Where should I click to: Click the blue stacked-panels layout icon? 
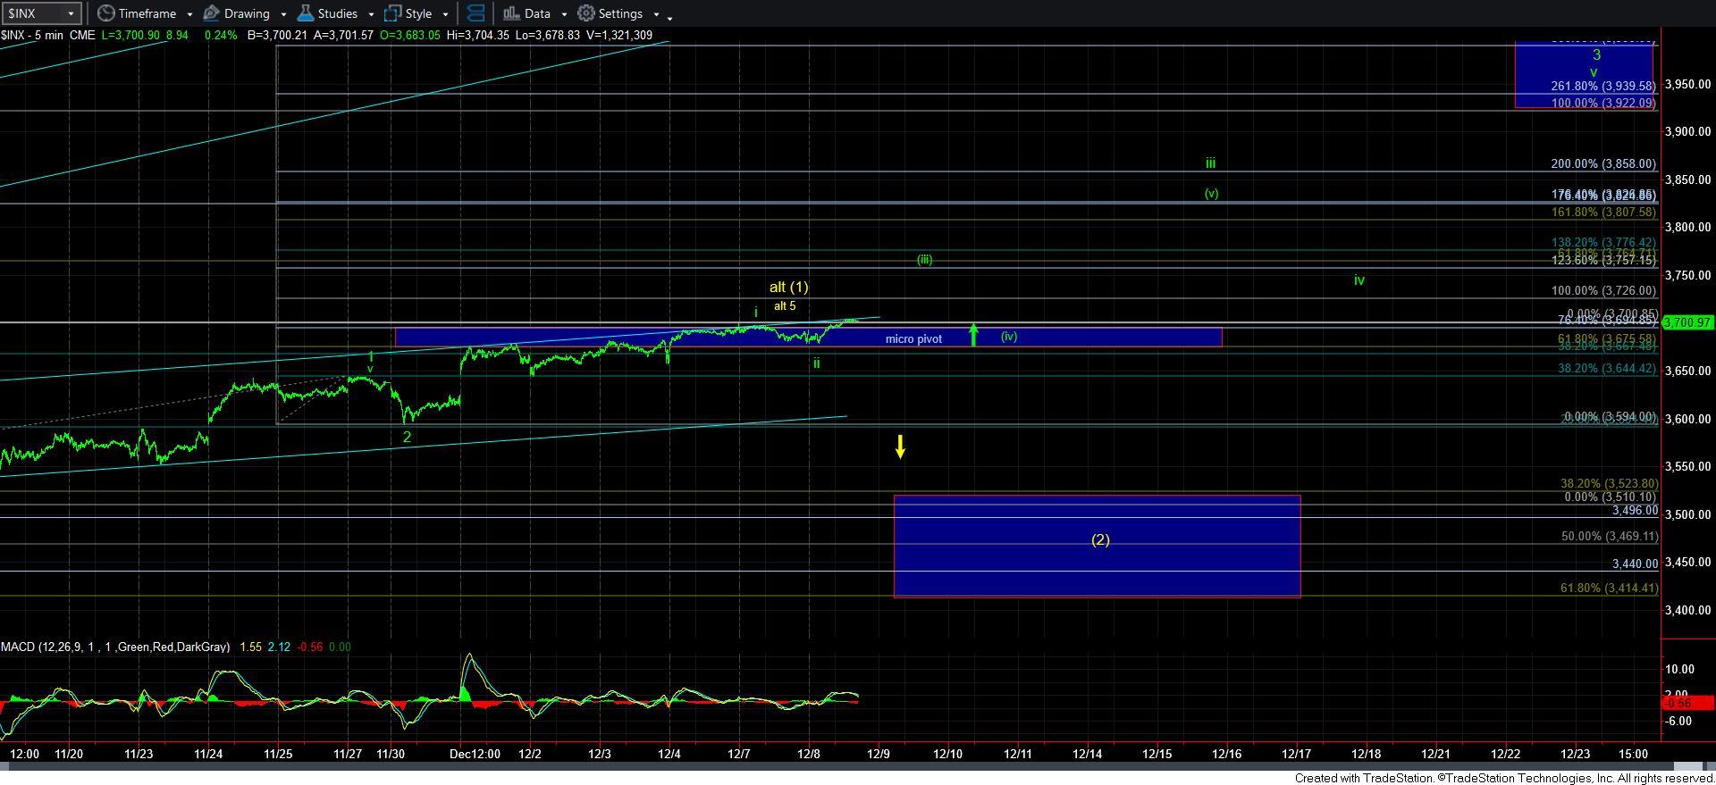pyautogui.click(x=476, y=13)
